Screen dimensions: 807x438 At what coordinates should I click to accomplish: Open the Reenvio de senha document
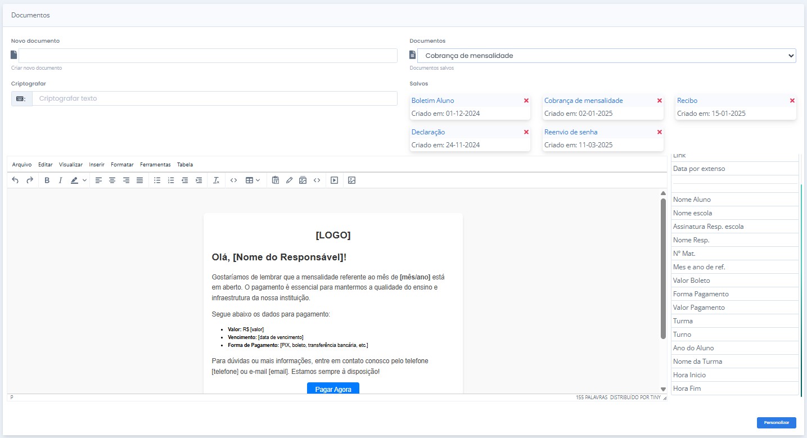[571, 132]
